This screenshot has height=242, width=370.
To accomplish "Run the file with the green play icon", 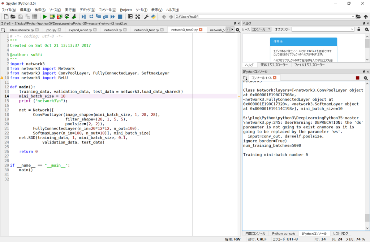I will [x=45, y=17].
